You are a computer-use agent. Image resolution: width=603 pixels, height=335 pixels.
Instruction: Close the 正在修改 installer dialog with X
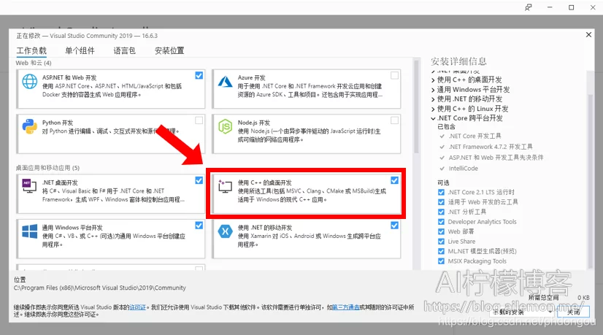[x=588, y=34]
